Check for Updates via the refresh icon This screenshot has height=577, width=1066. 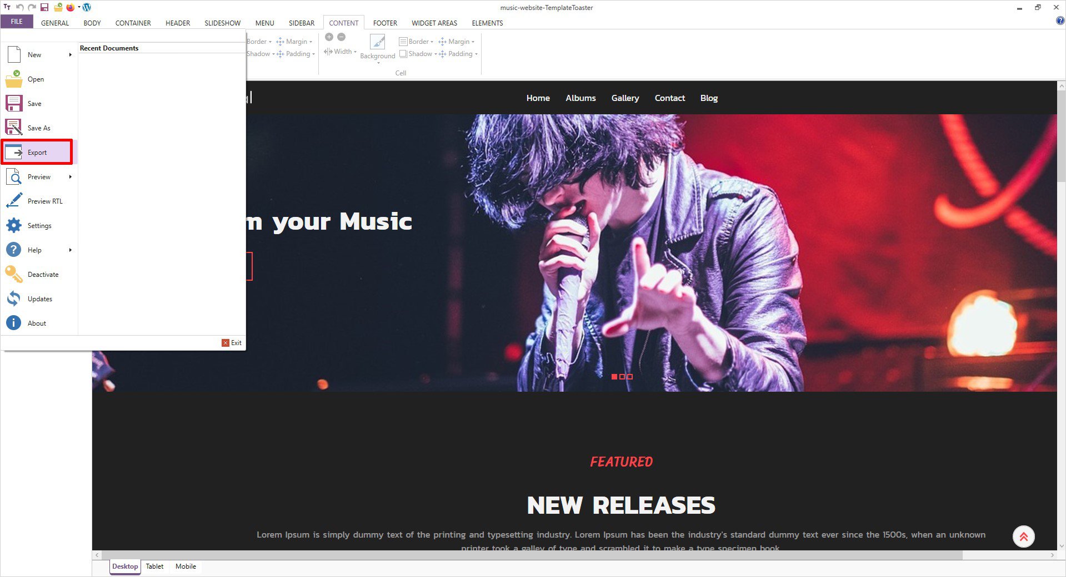click(x=14, y=299)
